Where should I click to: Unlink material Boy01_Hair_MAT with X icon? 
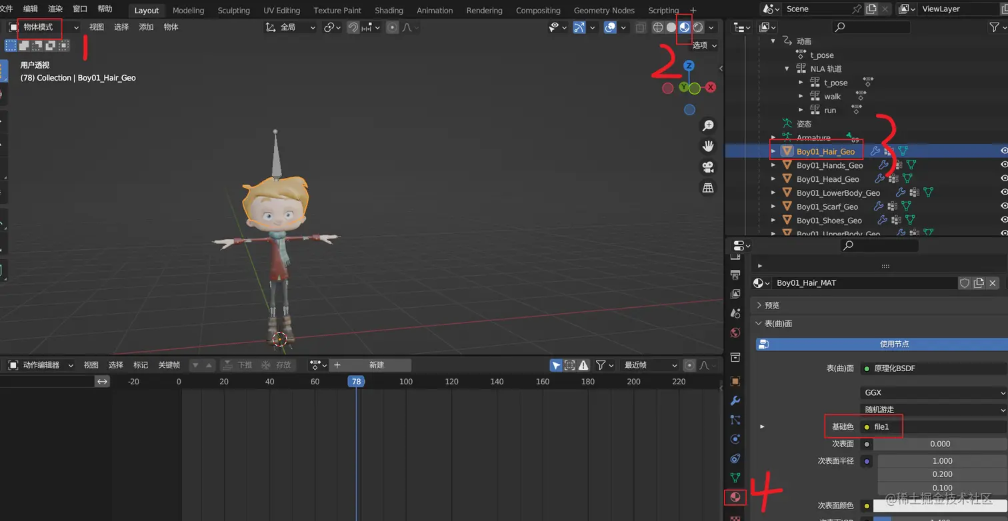[993, 283]
